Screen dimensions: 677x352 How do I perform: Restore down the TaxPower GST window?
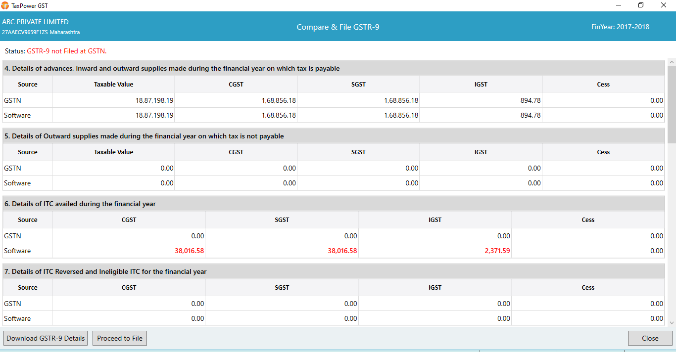(641, 5)
